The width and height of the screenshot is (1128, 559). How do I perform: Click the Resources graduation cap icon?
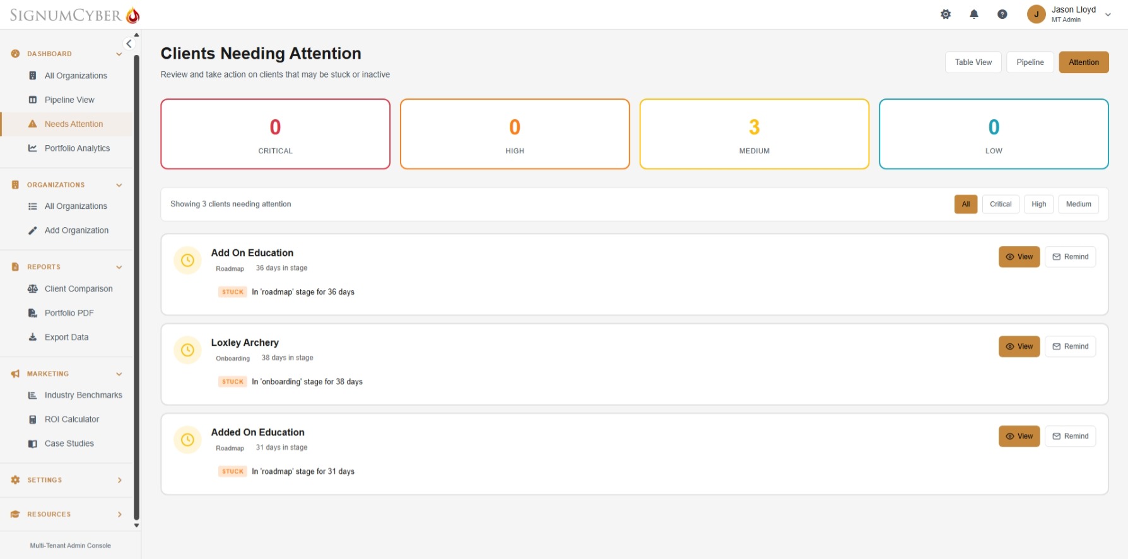coord(15,514)
